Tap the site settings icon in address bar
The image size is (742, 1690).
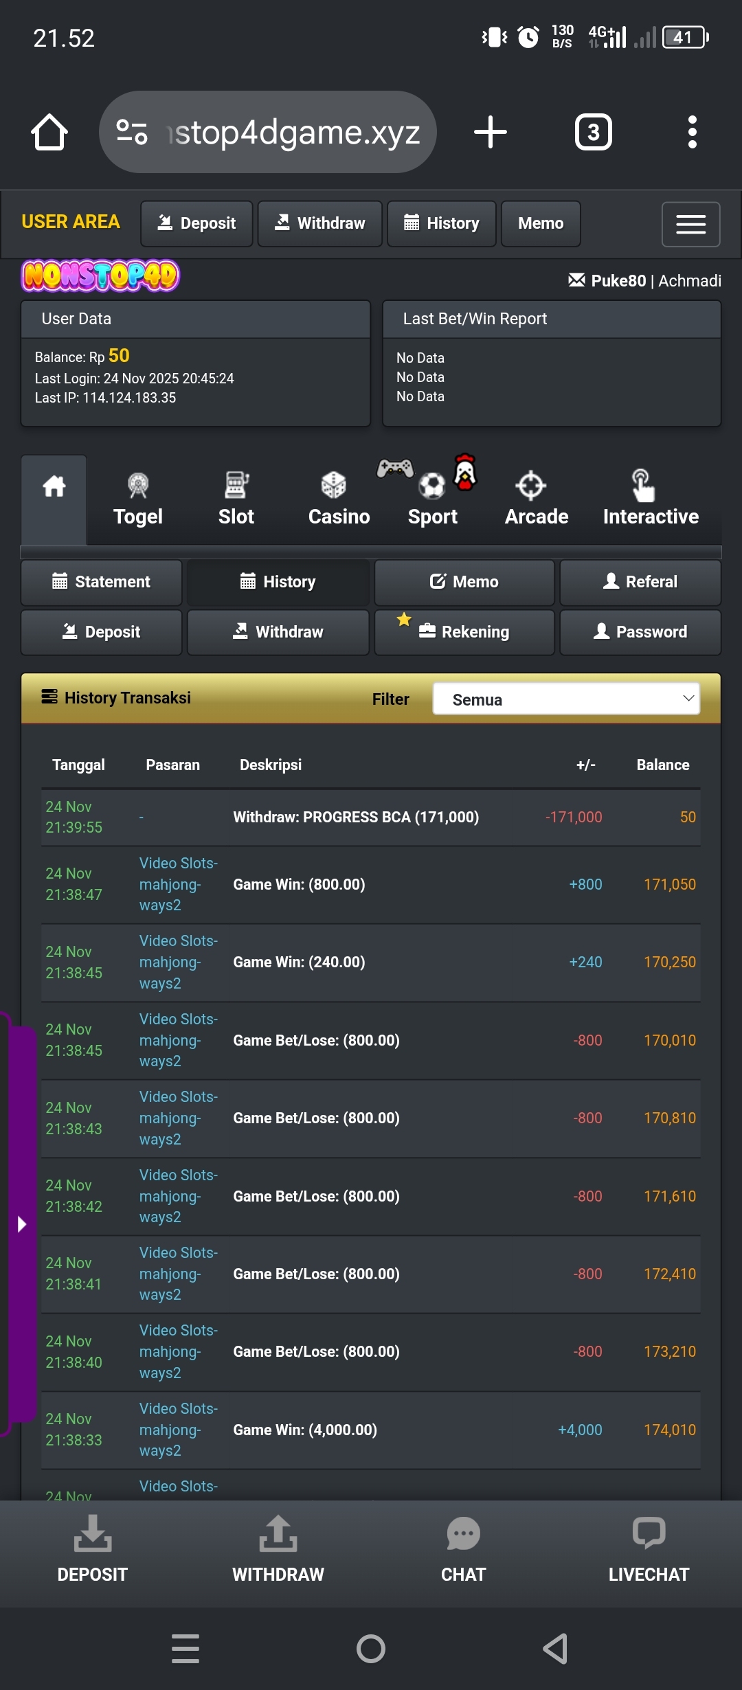point(132,132)
